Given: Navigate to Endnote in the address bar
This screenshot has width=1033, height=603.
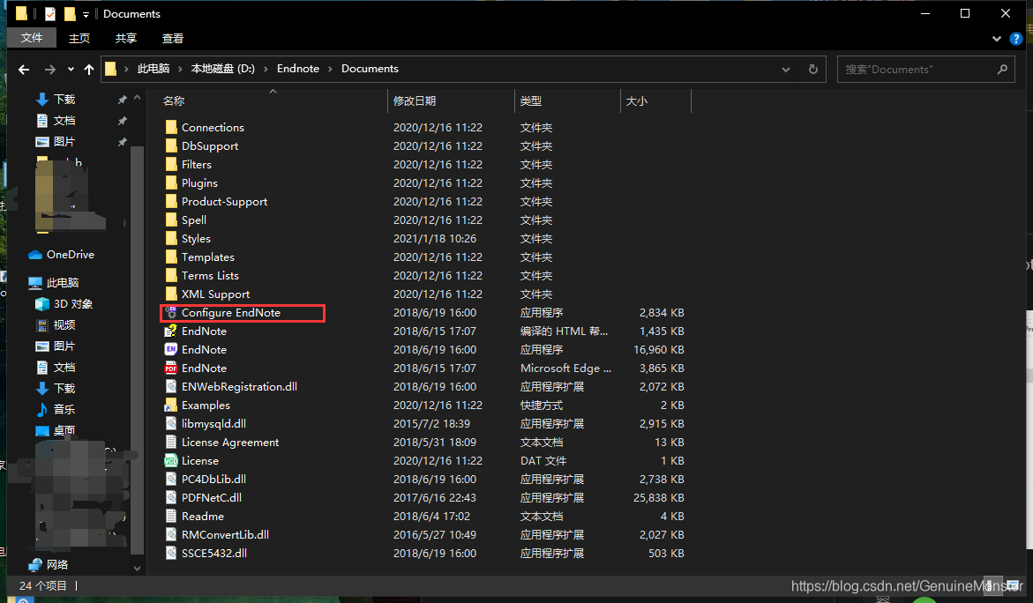Looking at the screenshot, I should 298,69.
